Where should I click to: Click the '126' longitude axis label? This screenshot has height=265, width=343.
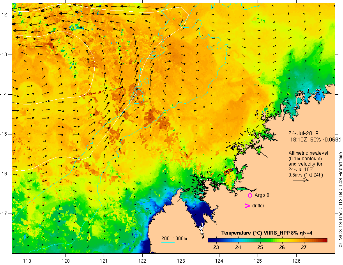296,261
